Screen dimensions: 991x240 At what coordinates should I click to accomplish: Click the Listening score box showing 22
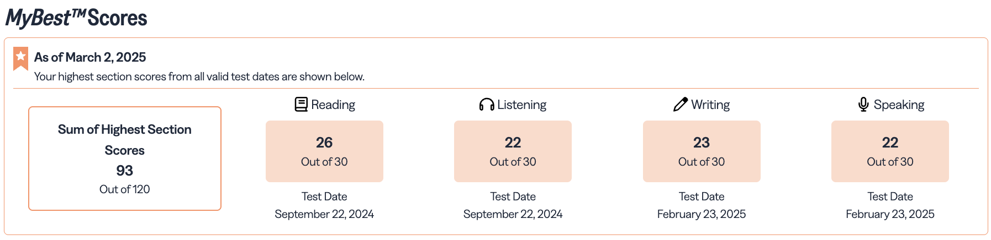[x=513, y=151]
